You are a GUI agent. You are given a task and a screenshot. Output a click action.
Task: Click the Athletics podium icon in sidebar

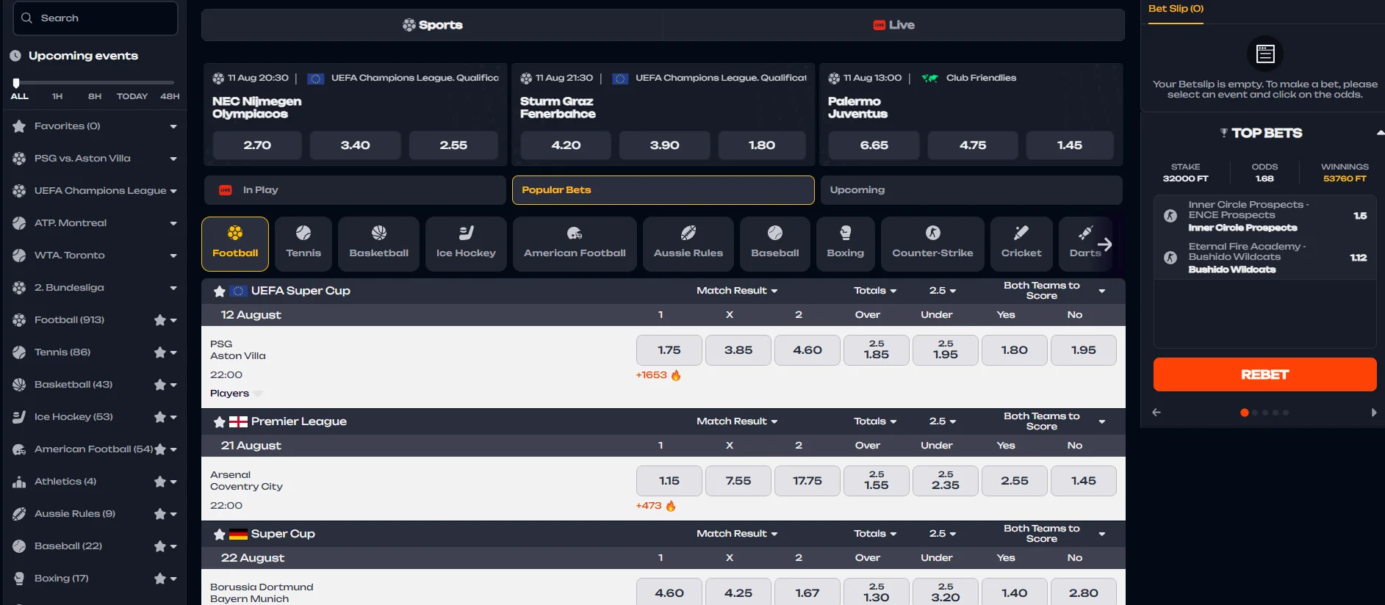(x=19, y=482)
